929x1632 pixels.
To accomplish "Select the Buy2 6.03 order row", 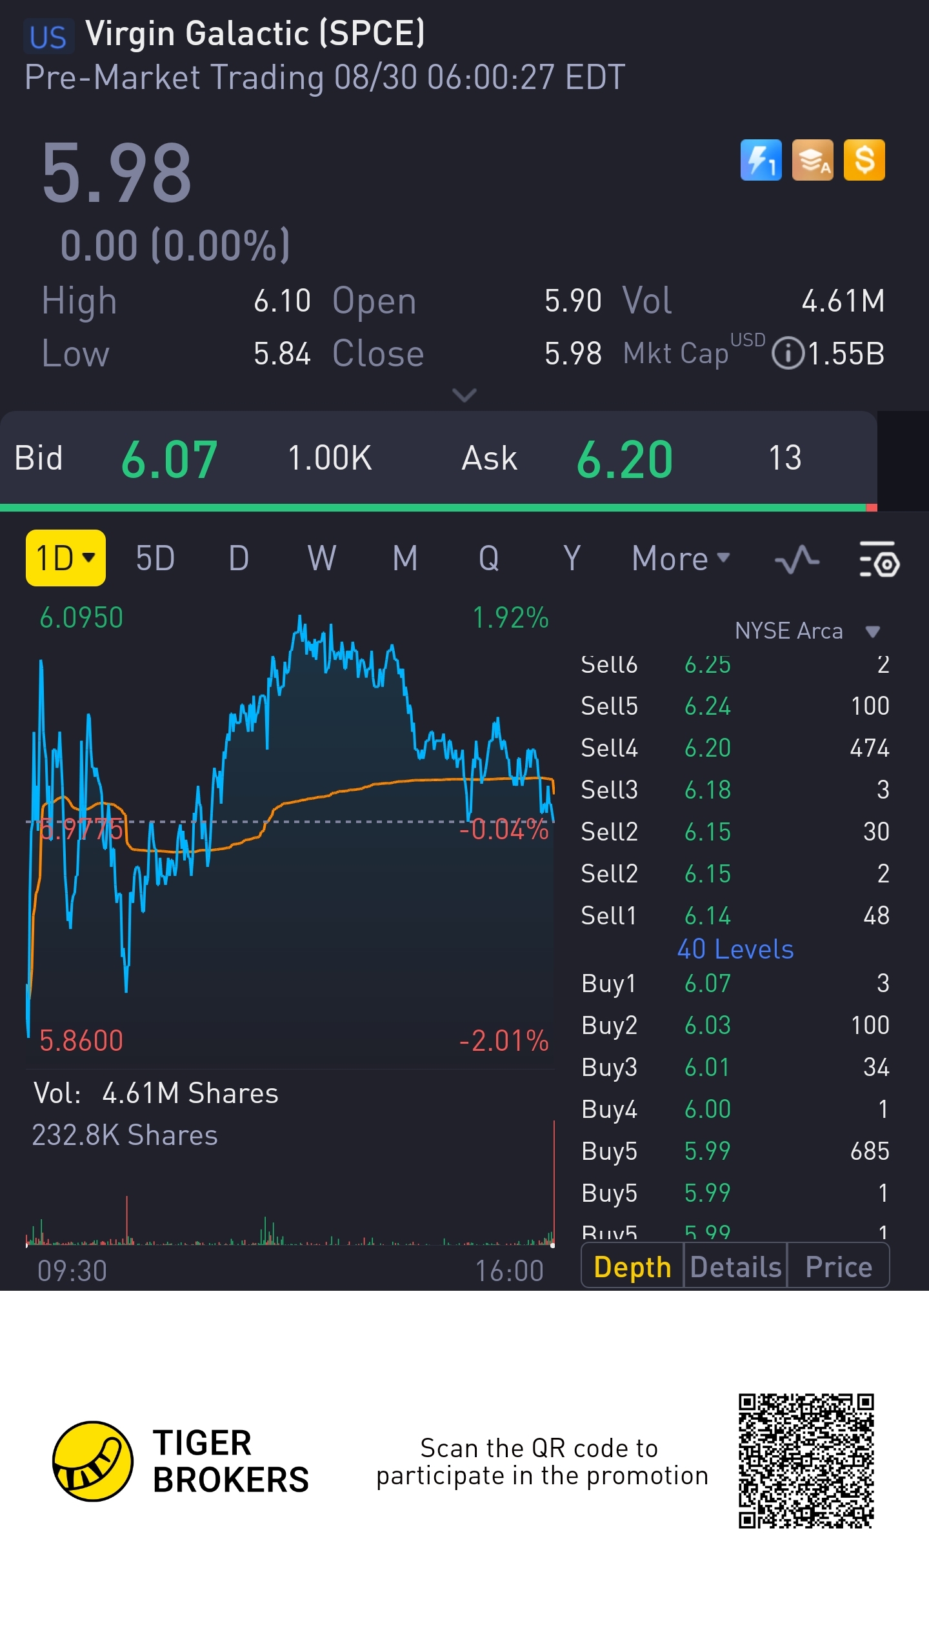I will 735,1026.
